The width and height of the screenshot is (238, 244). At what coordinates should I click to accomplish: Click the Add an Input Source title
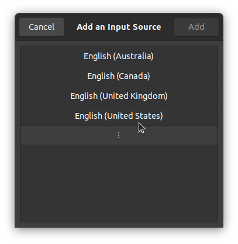[x=119, y=27]
